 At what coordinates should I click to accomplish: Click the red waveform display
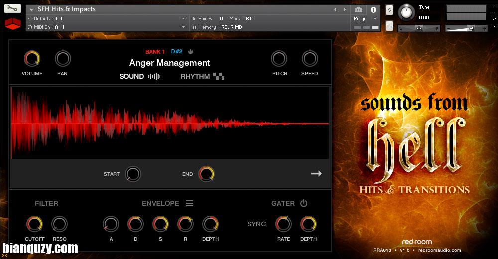(x=170, y=123)
